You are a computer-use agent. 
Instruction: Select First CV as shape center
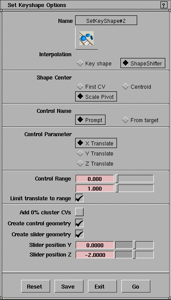[91, 87]
